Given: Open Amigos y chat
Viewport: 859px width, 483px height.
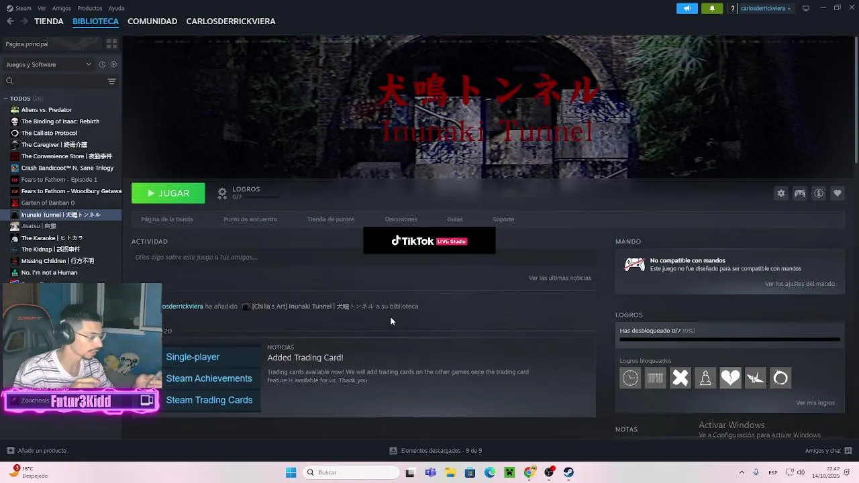Looking at the screenshot, I should (829, 451).
